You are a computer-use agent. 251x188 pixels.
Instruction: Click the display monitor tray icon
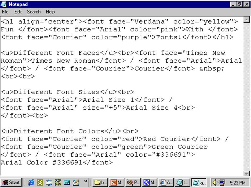click(222, 183)
